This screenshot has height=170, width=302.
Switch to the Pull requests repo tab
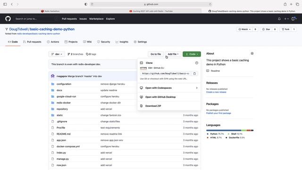tap(32, 42)
